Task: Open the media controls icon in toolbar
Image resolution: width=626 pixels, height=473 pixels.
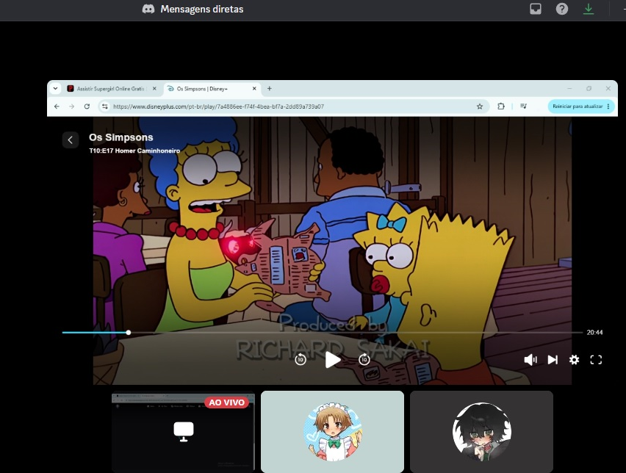Action: pos(523,106)
